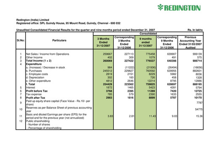Select the 'Tax expense' row label
The image size is (215, 166).
[x=34, y=94]
